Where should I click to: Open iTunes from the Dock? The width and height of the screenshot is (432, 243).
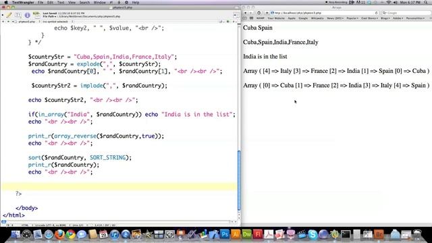pyautogui.click(x=114, y=234)
